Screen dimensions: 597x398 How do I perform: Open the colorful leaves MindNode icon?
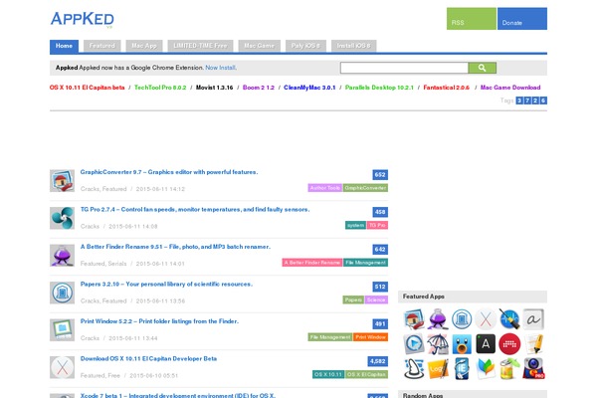pos(486,369)
